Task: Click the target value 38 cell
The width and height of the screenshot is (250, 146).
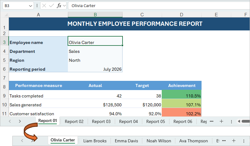Action: [x=142, y=94]
